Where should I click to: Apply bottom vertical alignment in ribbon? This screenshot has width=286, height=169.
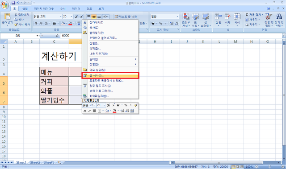tap(99, 16)
